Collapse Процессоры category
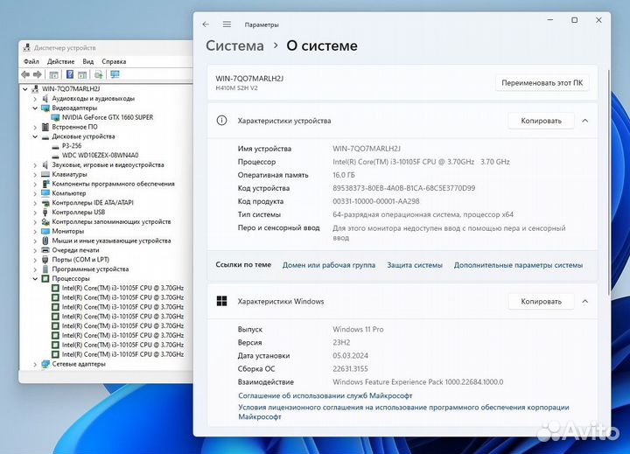This screenshot has width=630, height=454. tap(35, 278)
